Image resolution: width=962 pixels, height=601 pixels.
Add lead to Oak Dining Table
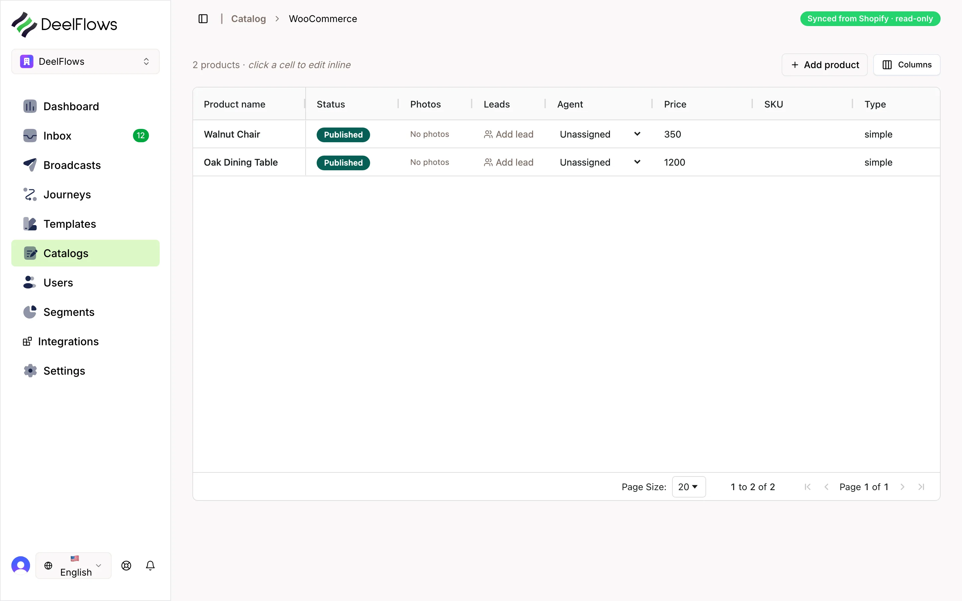click(508, 162)
